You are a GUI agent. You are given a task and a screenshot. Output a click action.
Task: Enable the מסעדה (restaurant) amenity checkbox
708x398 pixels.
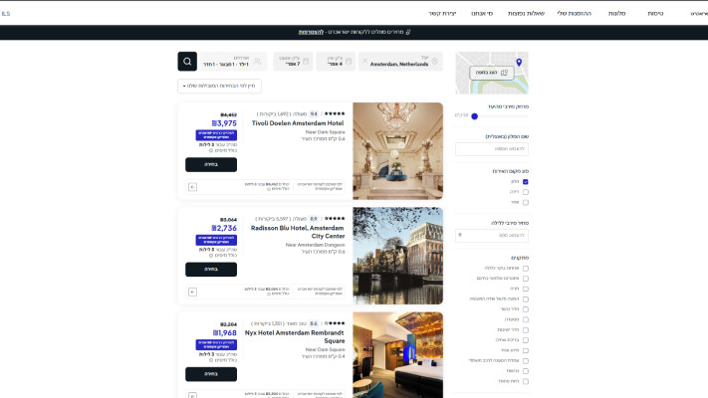[x=525, y=320]
